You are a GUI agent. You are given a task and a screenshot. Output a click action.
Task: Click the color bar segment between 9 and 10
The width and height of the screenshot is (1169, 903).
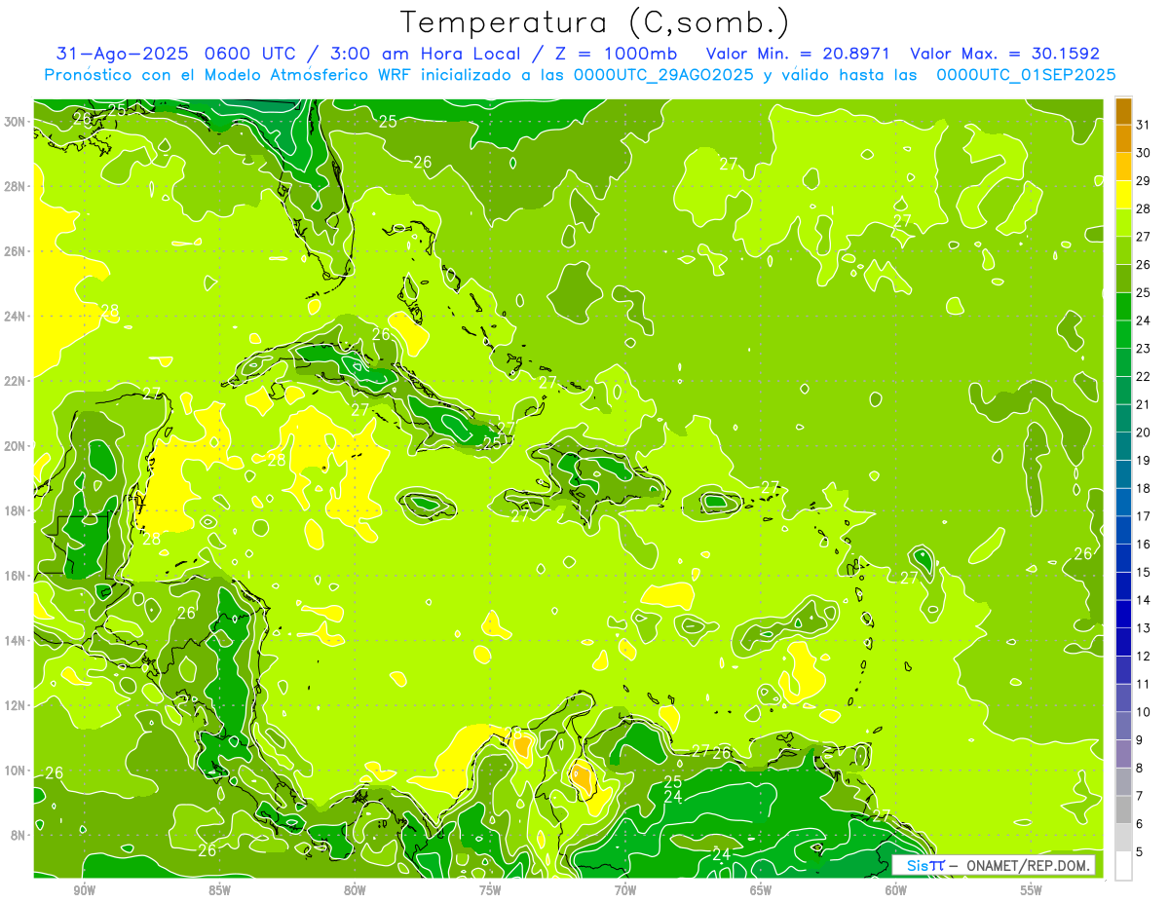coord(1123,726)
